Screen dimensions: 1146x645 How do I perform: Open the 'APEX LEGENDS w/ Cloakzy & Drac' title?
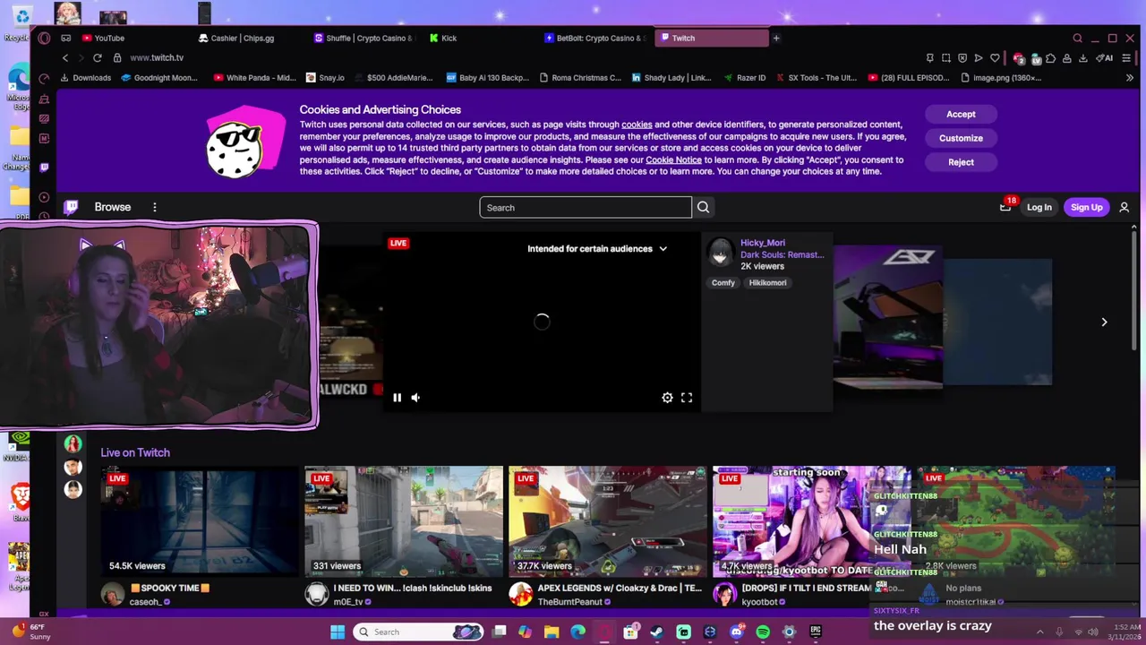pos(620,589)
